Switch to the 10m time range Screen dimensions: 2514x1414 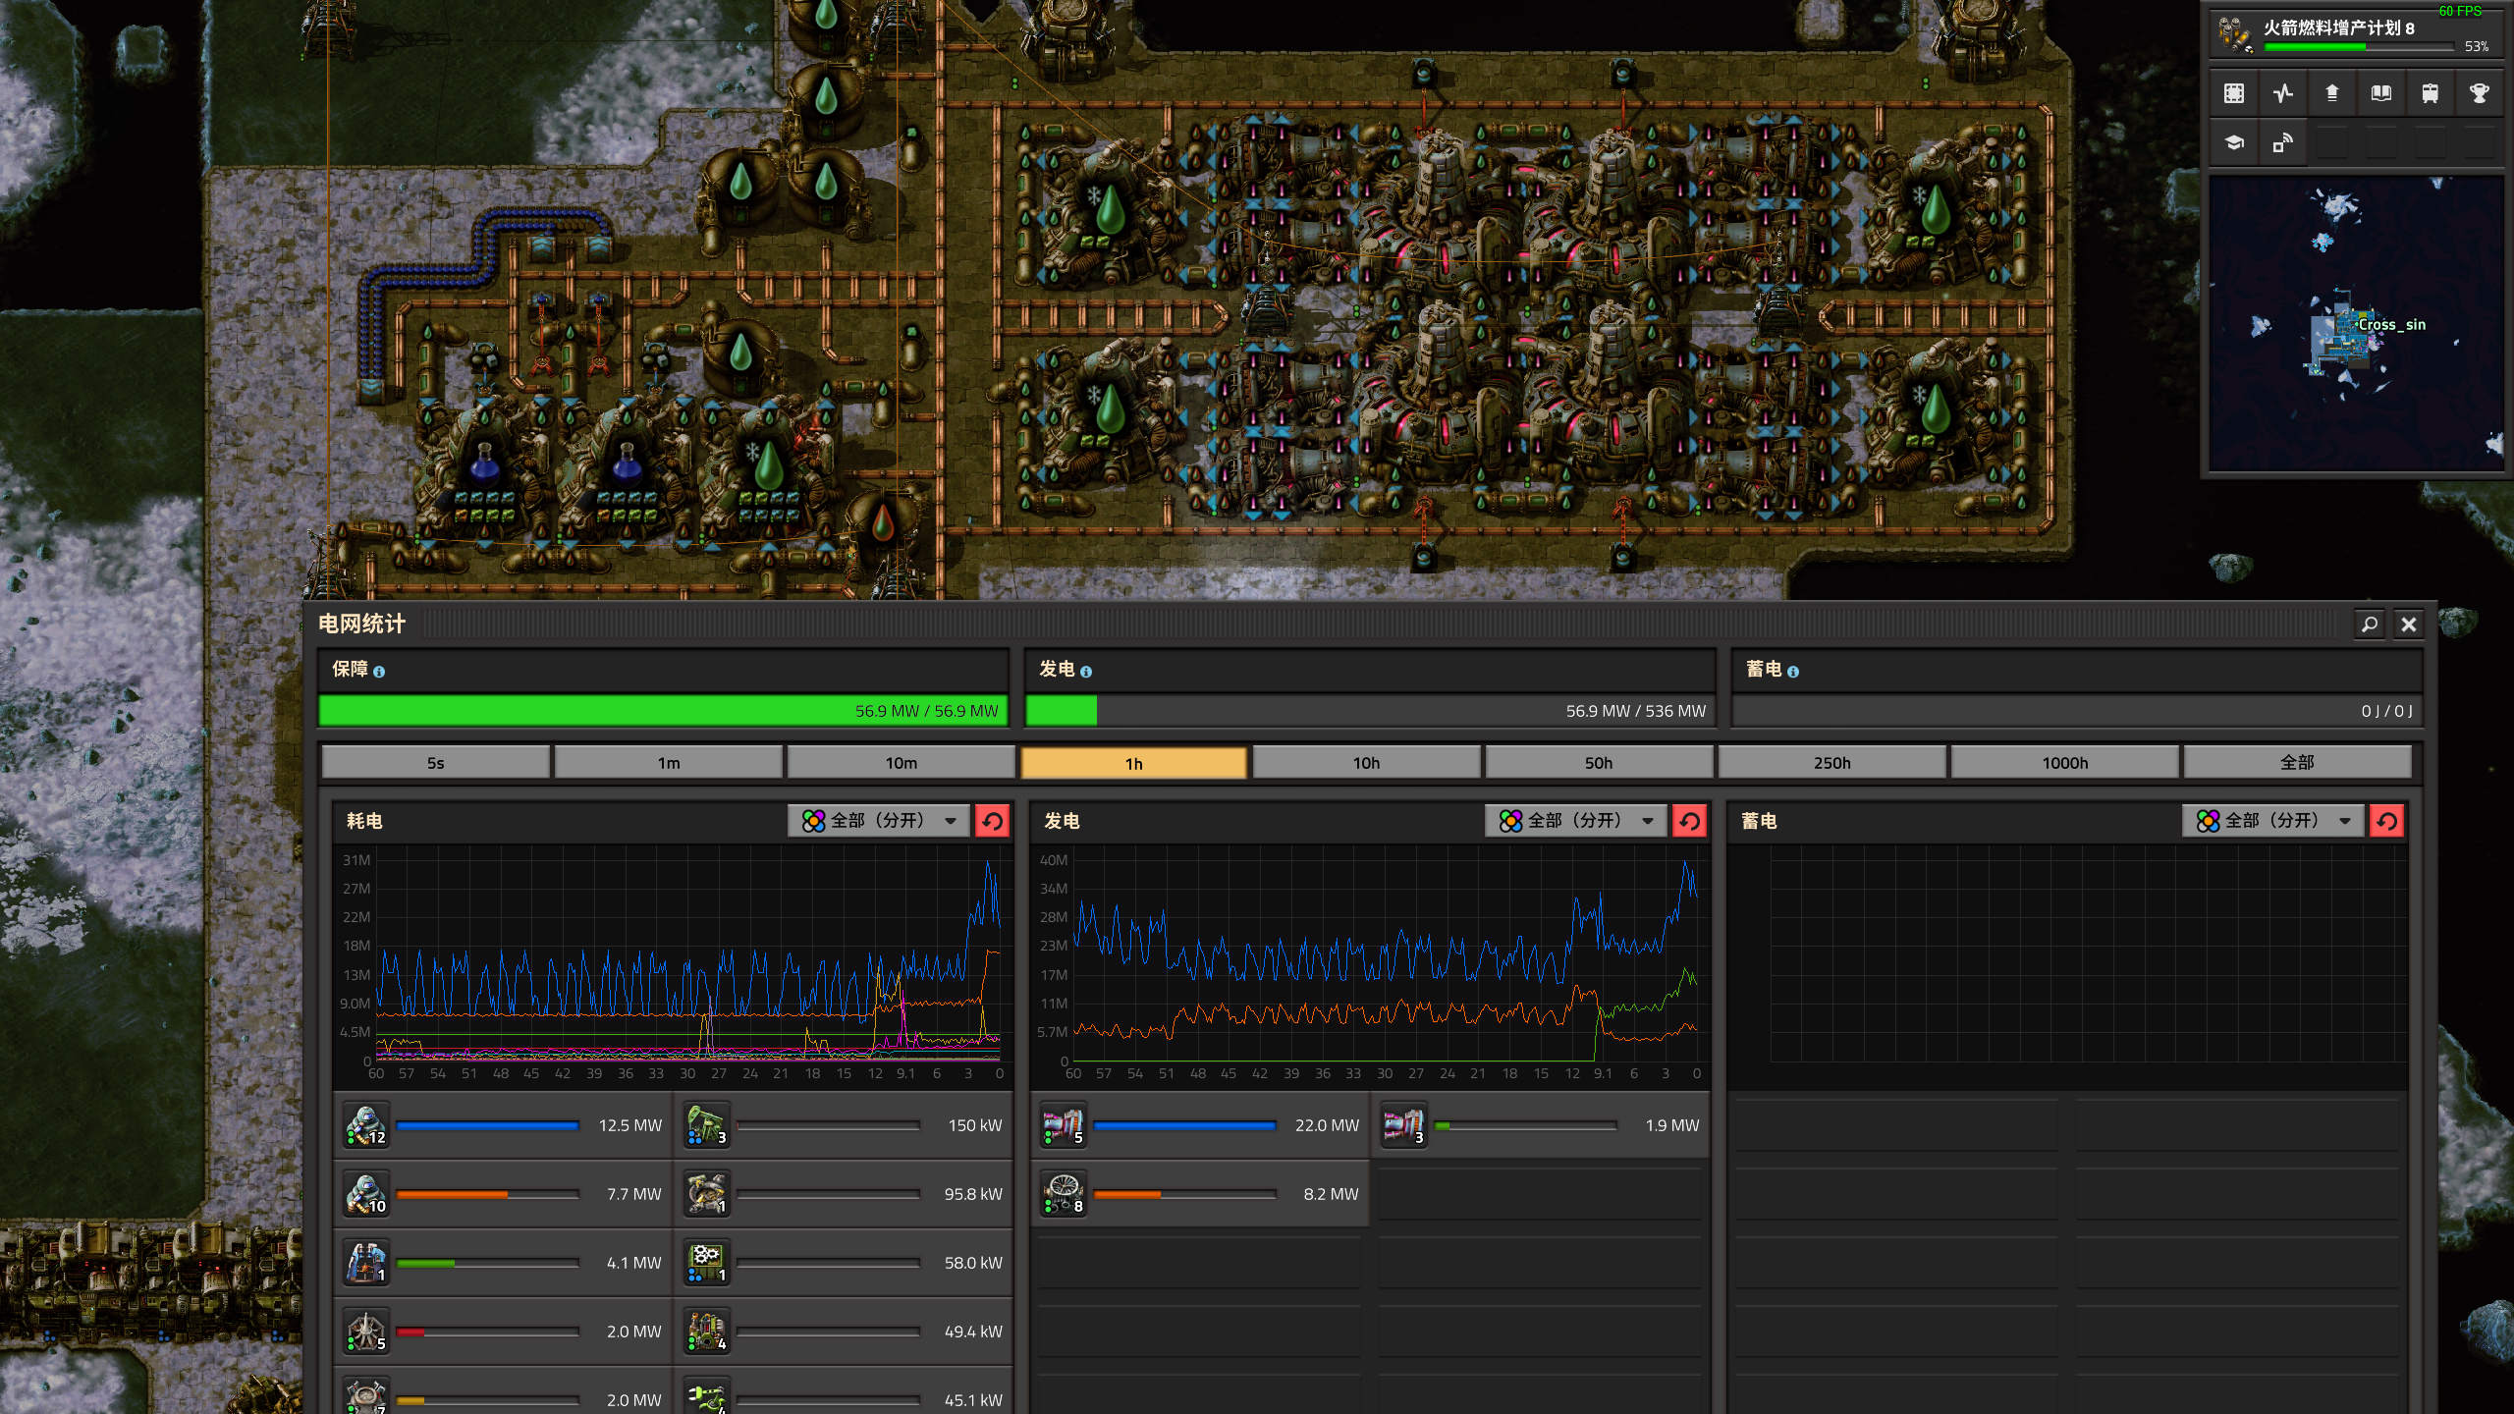click(902, 763)
